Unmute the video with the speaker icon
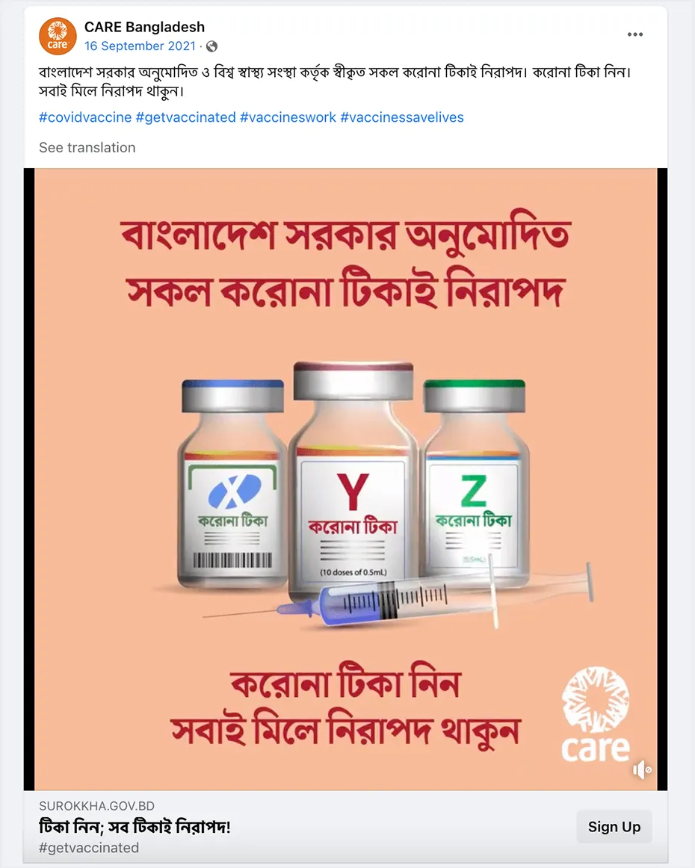The height and width of the screenshot is (868, 695). click(x=642, y=769)
